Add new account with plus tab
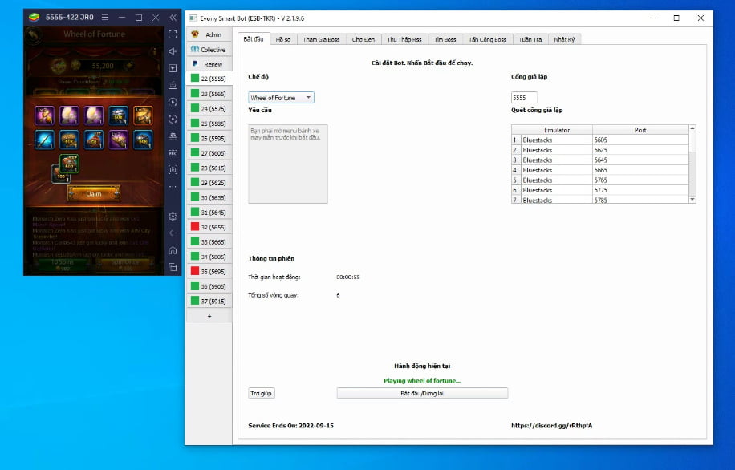The width and height of the screenshot is (735, 470). 209,316
